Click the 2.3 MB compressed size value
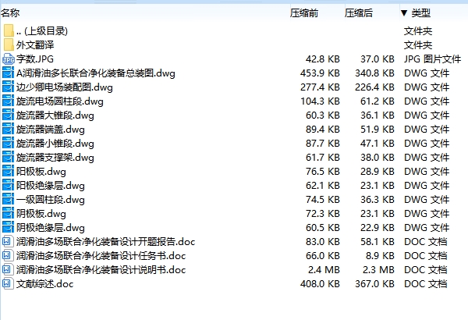This screenshot has width=468, height=320. click(379, 270)
